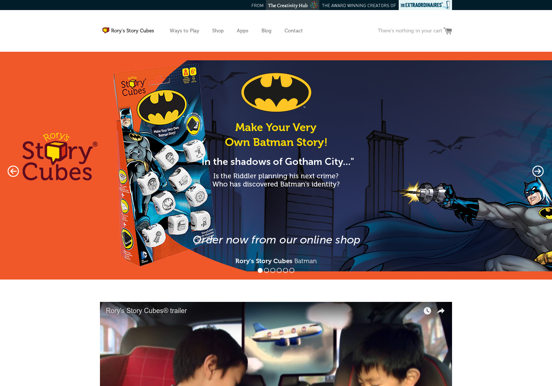Open the Apps menu item
This screenshot has width=552, height=386.
(x=242, y=31)
